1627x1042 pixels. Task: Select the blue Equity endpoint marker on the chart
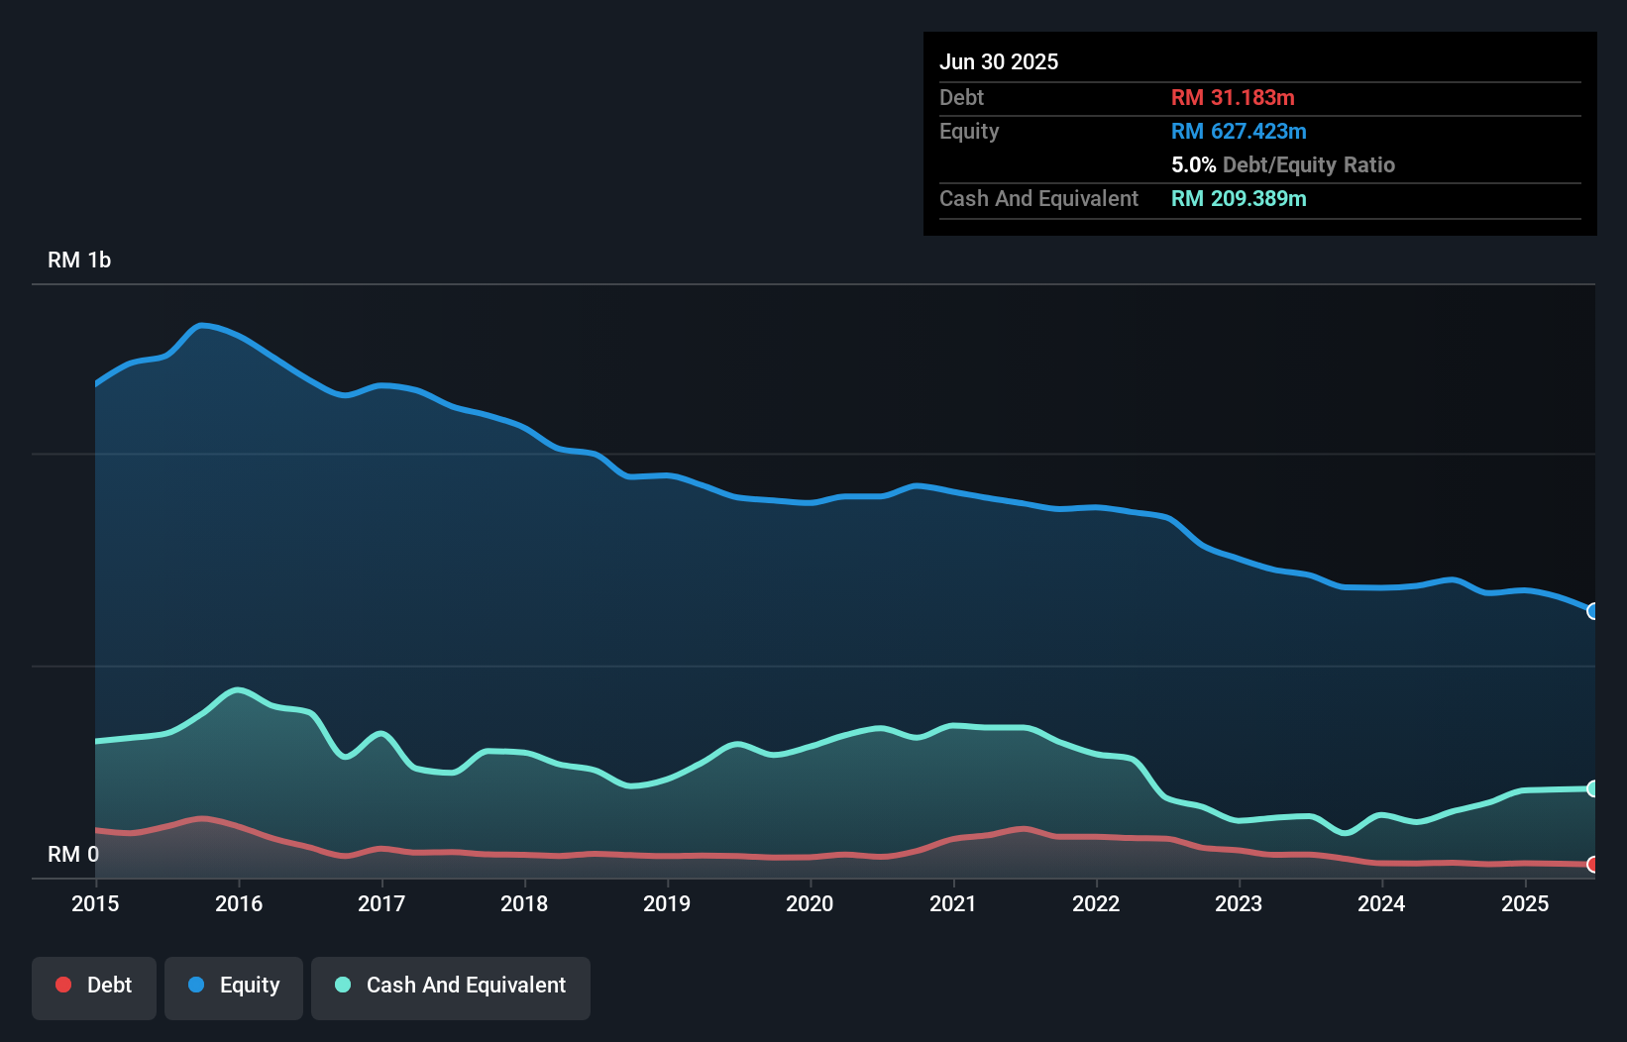pos(1592,612)
